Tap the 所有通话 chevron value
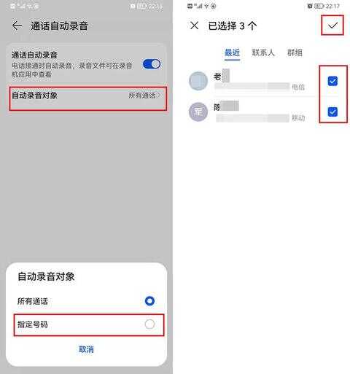350x374 pixels. tap(144, 96)
